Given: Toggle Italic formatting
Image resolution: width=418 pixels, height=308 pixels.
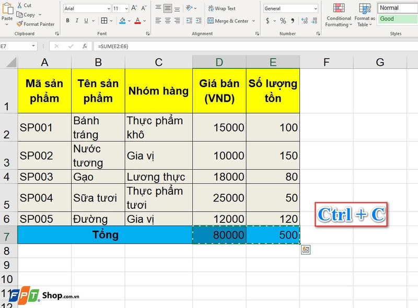Looking at the screenshot, I should pyautogui.click(x=77, y=20).
